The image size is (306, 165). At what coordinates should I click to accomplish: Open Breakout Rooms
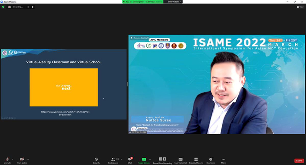tap(196, 160)
